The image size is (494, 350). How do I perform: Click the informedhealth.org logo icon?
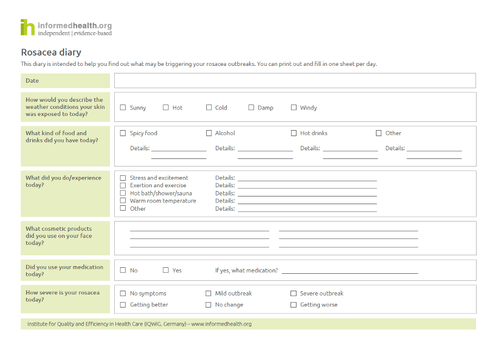pos(28,27)
